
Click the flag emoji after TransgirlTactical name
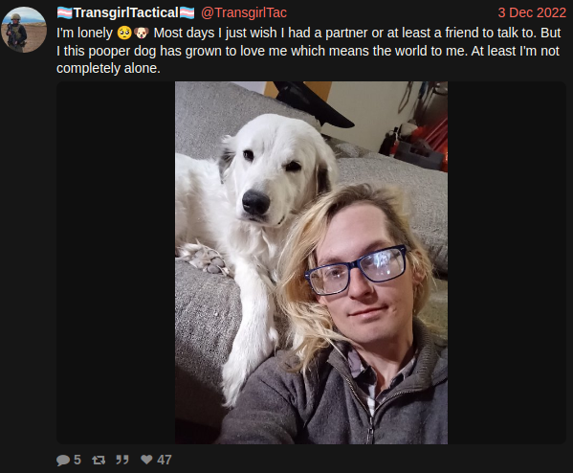(x=187, y=13)
